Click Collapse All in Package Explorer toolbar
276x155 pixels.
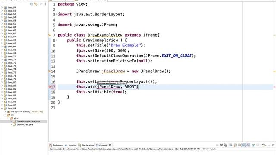click(x=31, y=4)
